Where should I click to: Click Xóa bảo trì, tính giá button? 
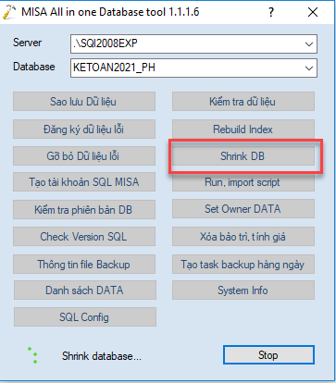click(x=243, y=237)
